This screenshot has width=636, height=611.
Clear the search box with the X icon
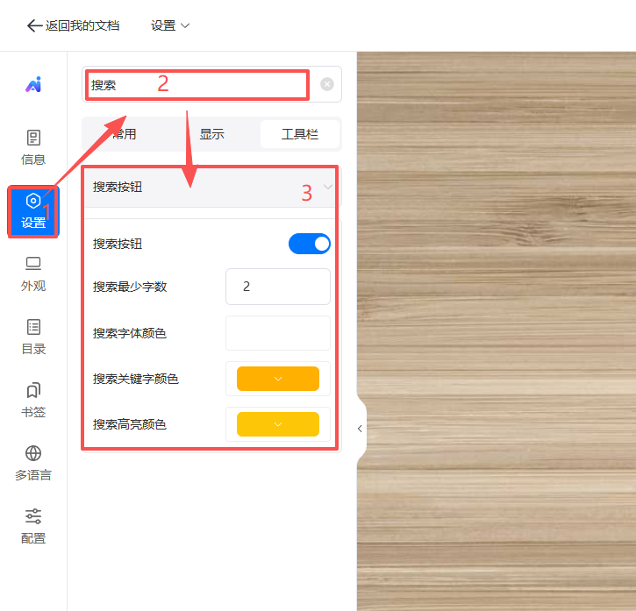[327, 85]
